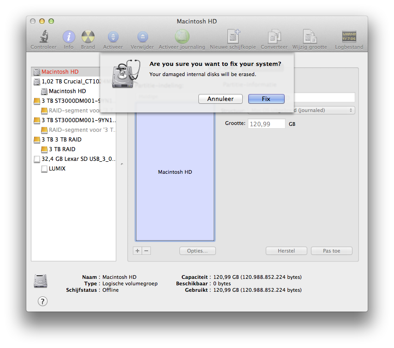Select 3 TB ST3000DM001-9YN1.. disk
The width and height of the screenshot is (394, 348).
point(74,120)
